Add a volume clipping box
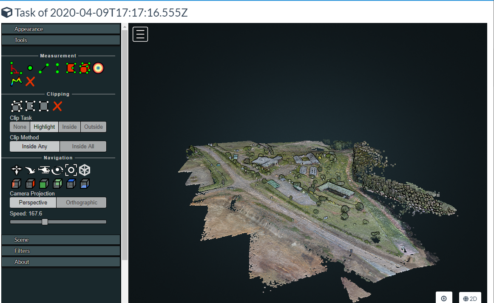The width and height of the screenshot is (494, 303). [x=17, y=106]
